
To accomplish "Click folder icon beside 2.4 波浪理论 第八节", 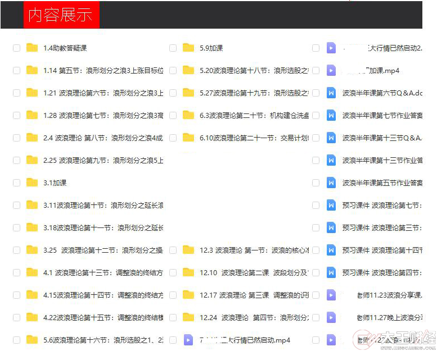I will 31,138.
